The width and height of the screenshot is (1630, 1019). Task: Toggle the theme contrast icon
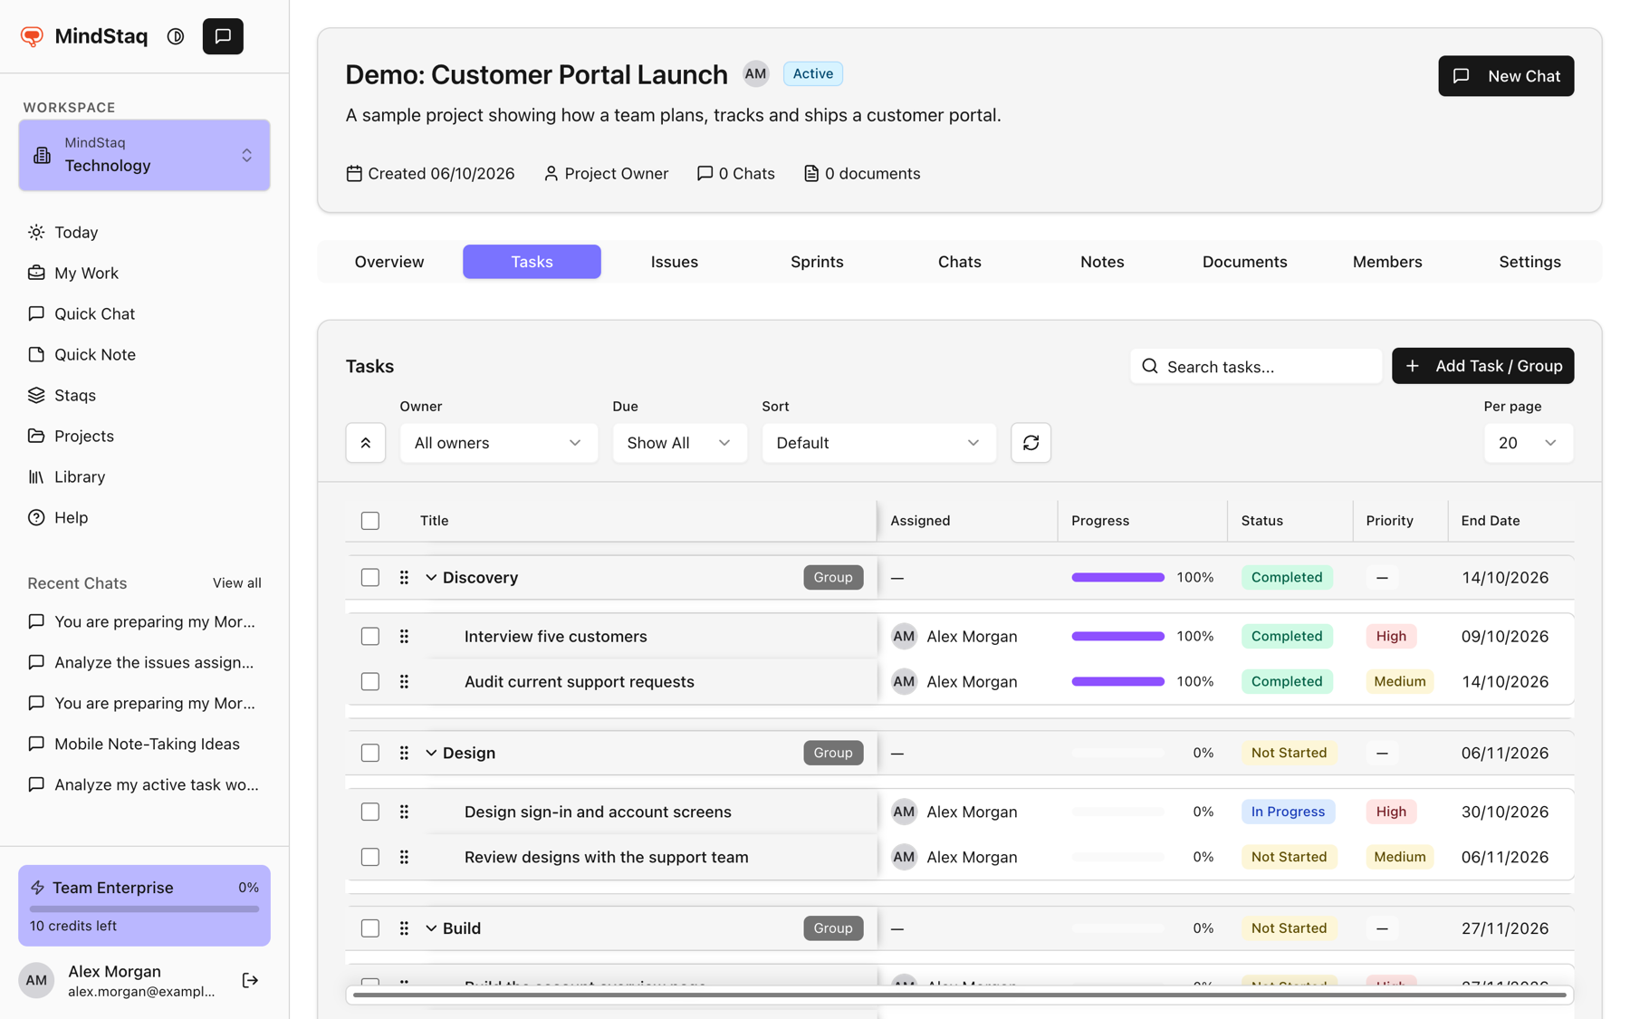click(176, 36)
